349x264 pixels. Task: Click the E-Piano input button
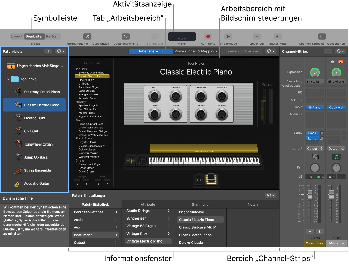pos(315,108)
